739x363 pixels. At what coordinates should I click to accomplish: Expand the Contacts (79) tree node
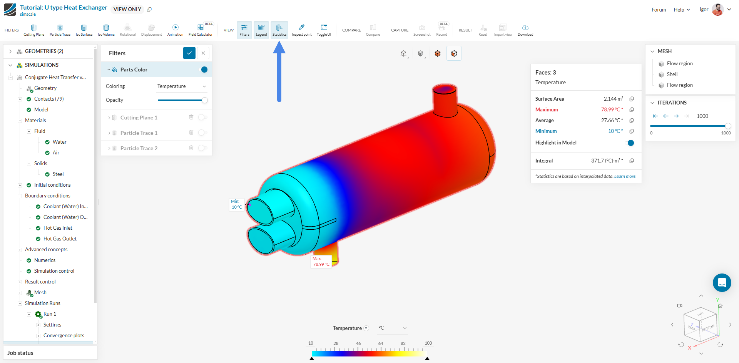20,99
